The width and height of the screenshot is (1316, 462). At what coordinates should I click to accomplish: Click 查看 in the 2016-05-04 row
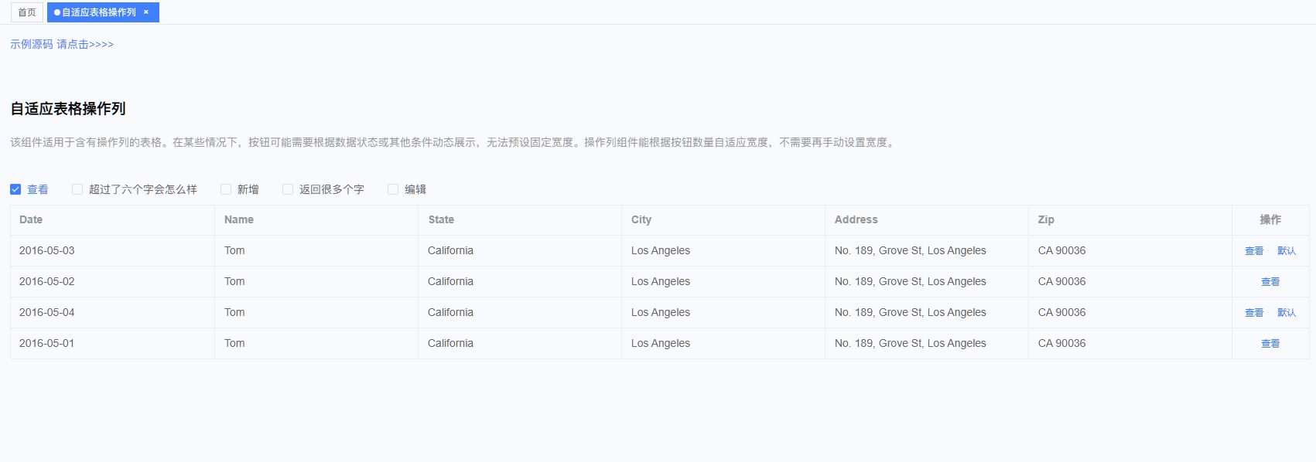click(1254, 313)
